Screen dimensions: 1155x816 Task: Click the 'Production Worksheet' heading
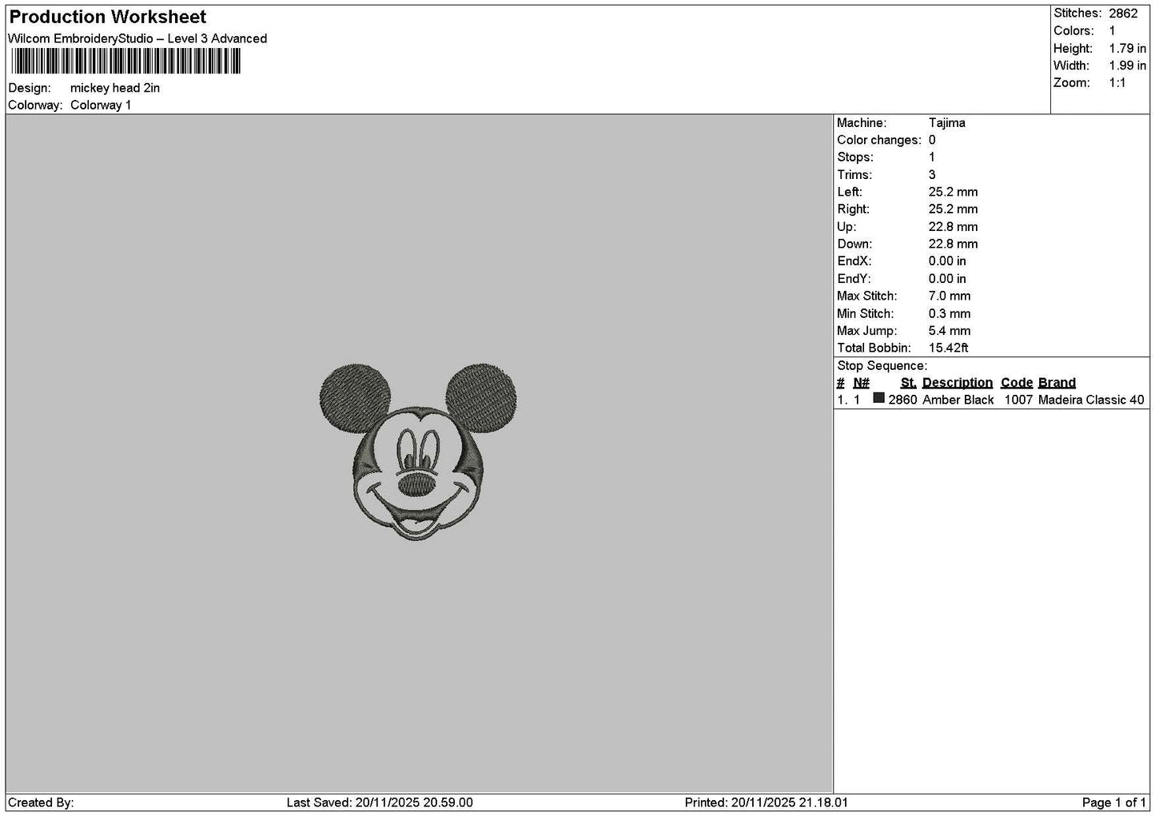108,17
